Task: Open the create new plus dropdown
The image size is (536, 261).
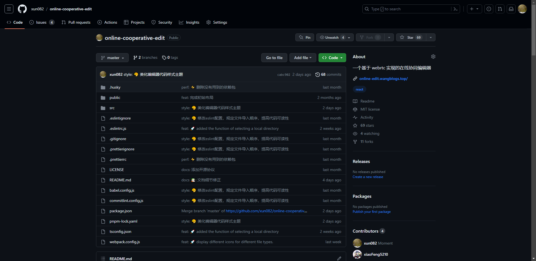Action: point(474,9)
